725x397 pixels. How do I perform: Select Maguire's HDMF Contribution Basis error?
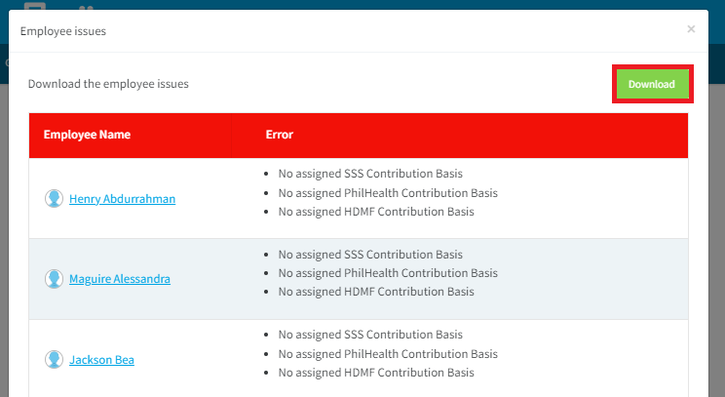pos(376,292)
